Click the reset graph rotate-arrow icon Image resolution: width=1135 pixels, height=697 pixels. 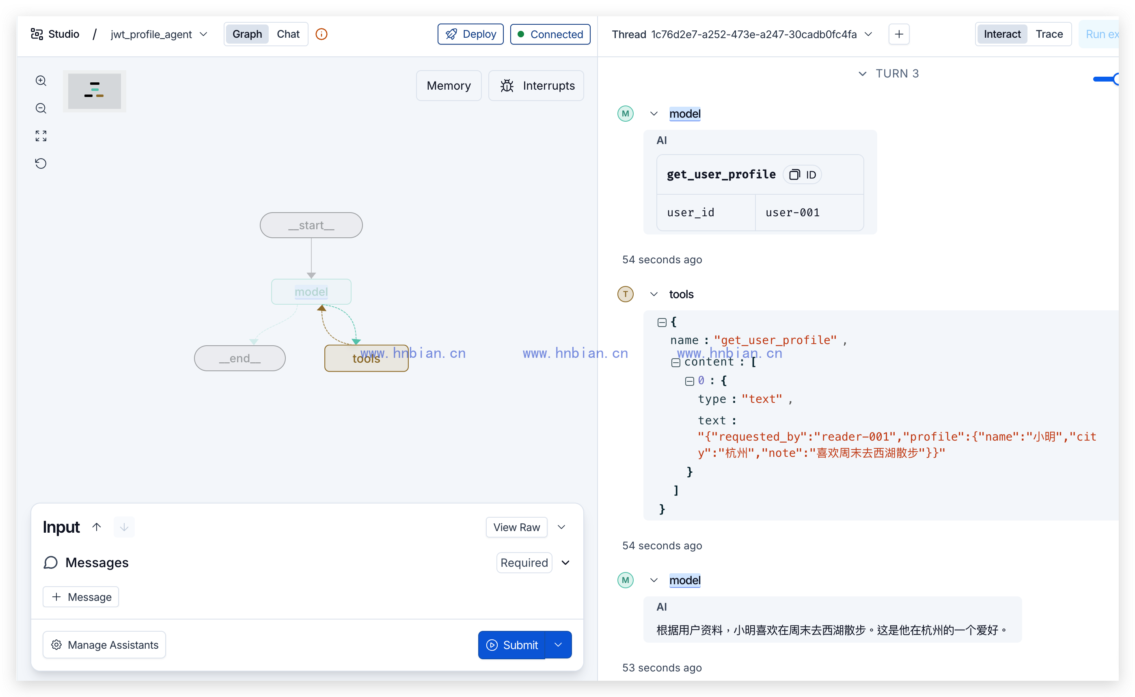coord(41,163)
